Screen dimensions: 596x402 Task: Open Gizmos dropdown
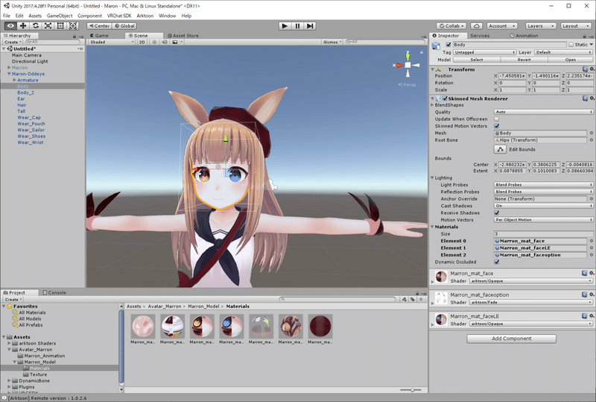[x=332, y=42]
